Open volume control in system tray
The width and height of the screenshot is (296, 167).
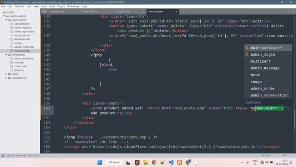[x=267, y=162]
